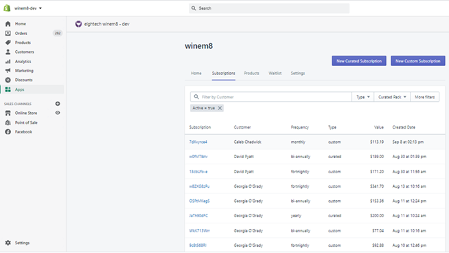Screen dimensions: 449x253
Task: Open the Orders sidebar icon
Action: pyautogui.click(x=8, y=33)
